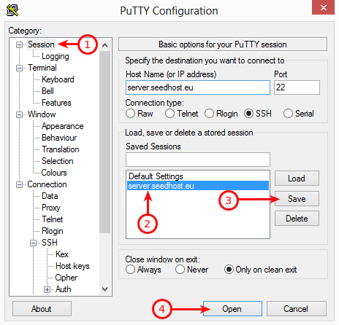Click the Load button
The height and width of the screenshot is (325, 339).
coord(297,179)
